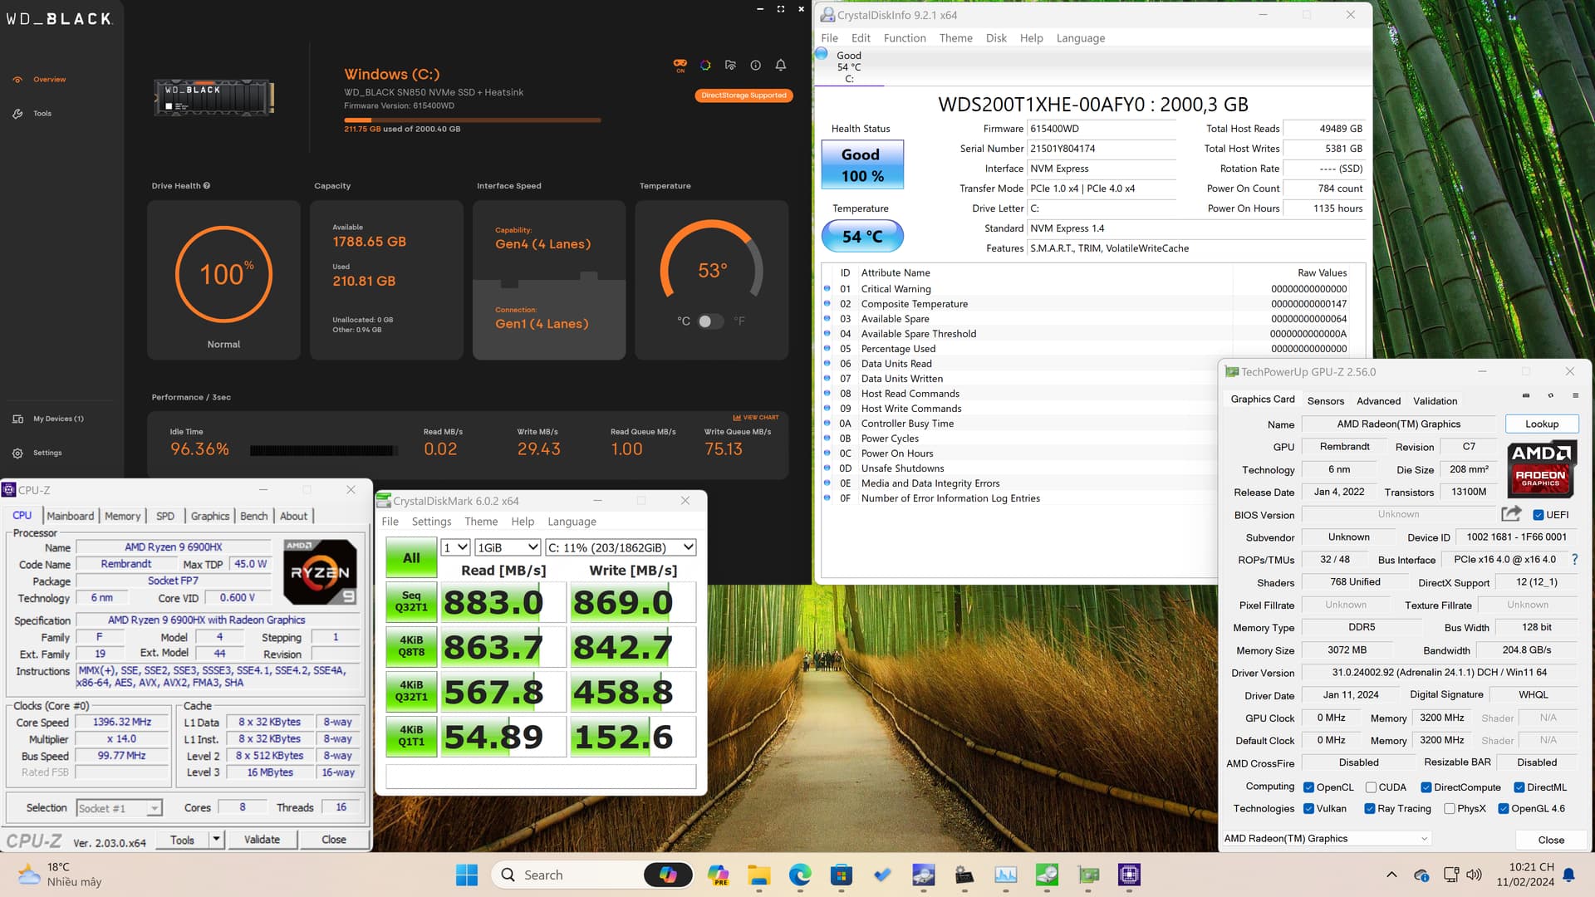Viewport: 1595px width, 897px height.
Task: Click the 54 °C temperature box in CrystalDiskInfo
Action: coord(862,237)
